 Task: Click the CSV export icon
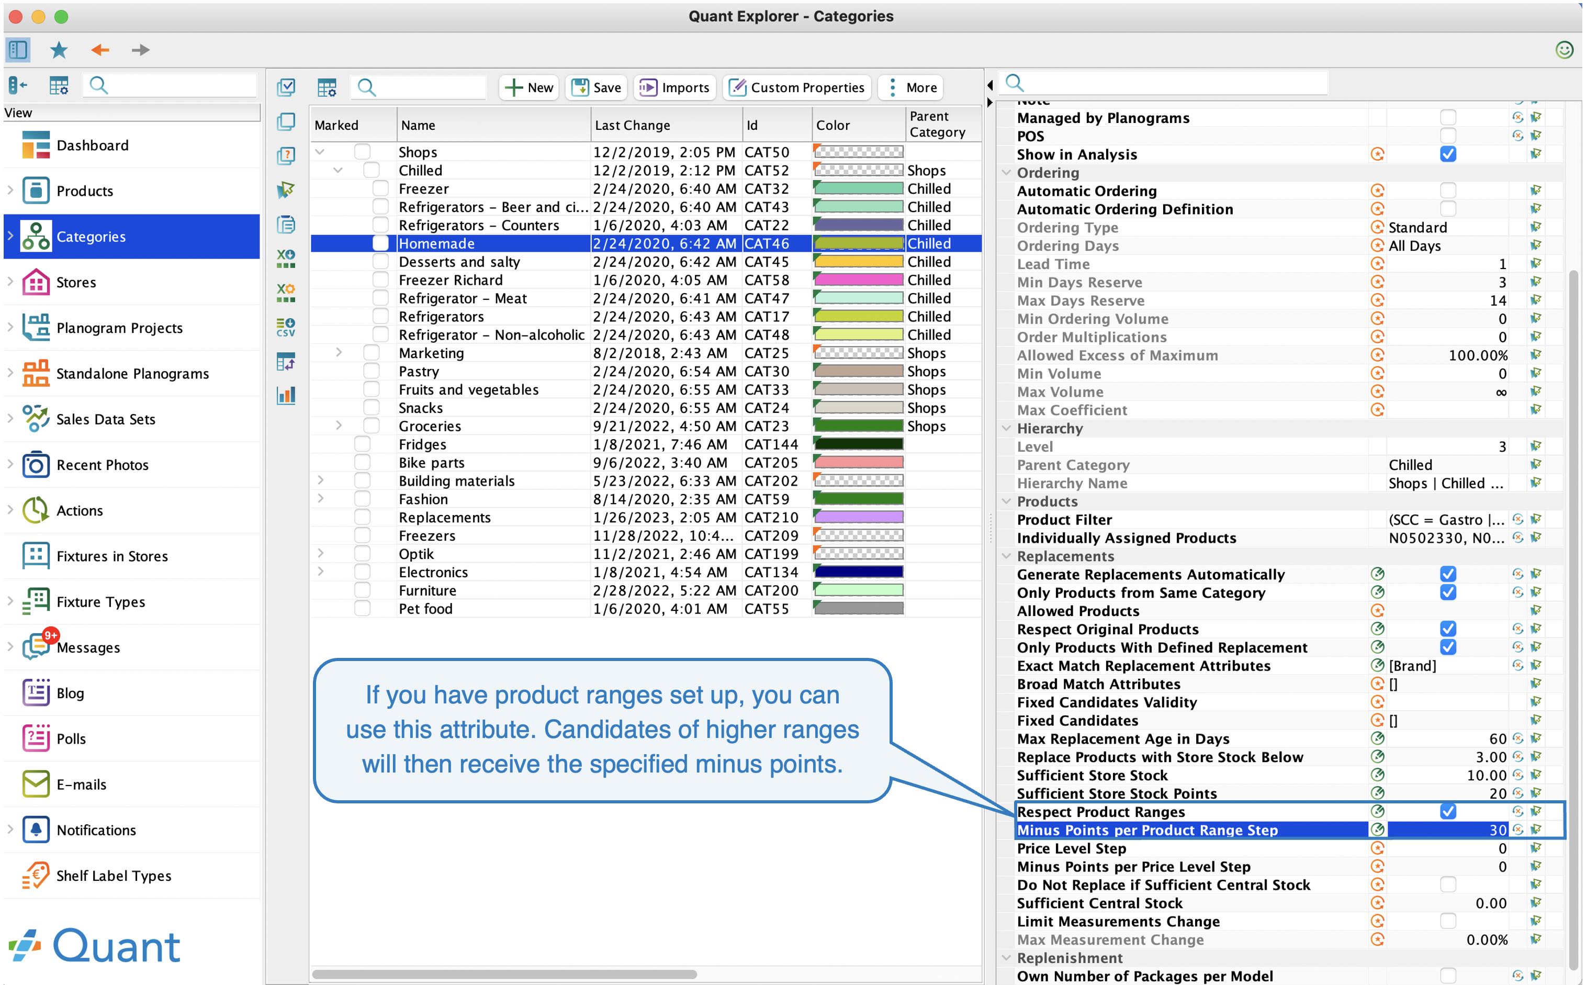pyautogui.click(x=286, y=327)
